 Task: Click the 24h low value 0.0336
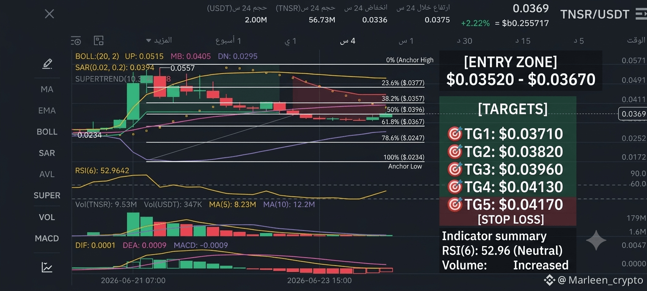[x=375, y=20]
